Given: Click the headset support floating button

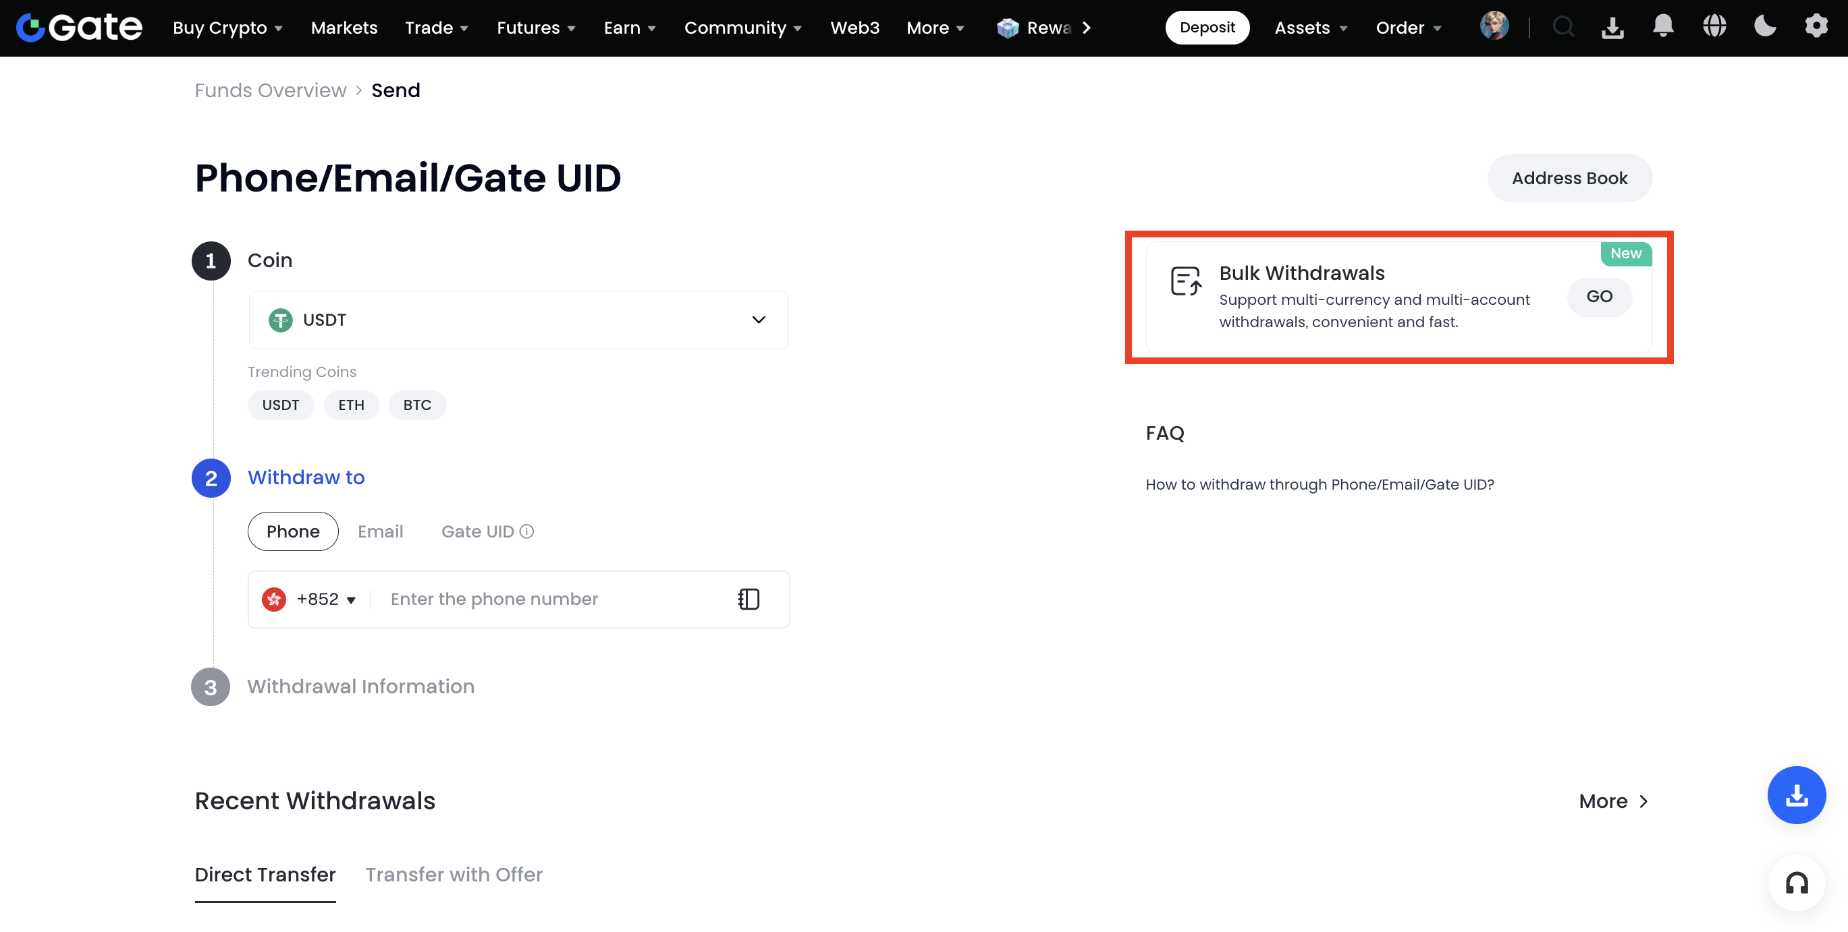Looking at the screenshot, I should pyautogui.click(x=1795, y=883).
